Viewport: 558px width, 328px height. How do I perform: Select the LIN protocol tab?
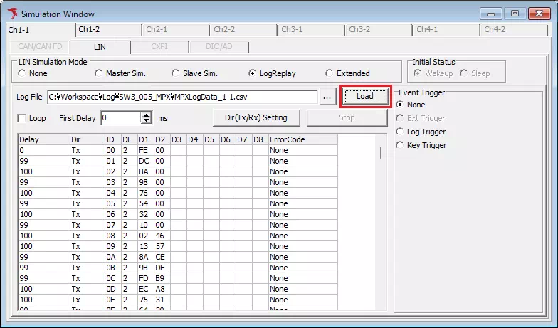point(100,47)
